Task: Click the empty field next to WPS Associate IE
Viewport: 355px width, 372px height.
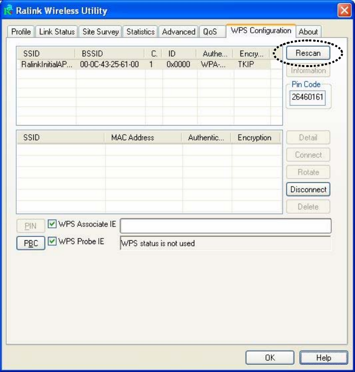Action: coord(226,226)
